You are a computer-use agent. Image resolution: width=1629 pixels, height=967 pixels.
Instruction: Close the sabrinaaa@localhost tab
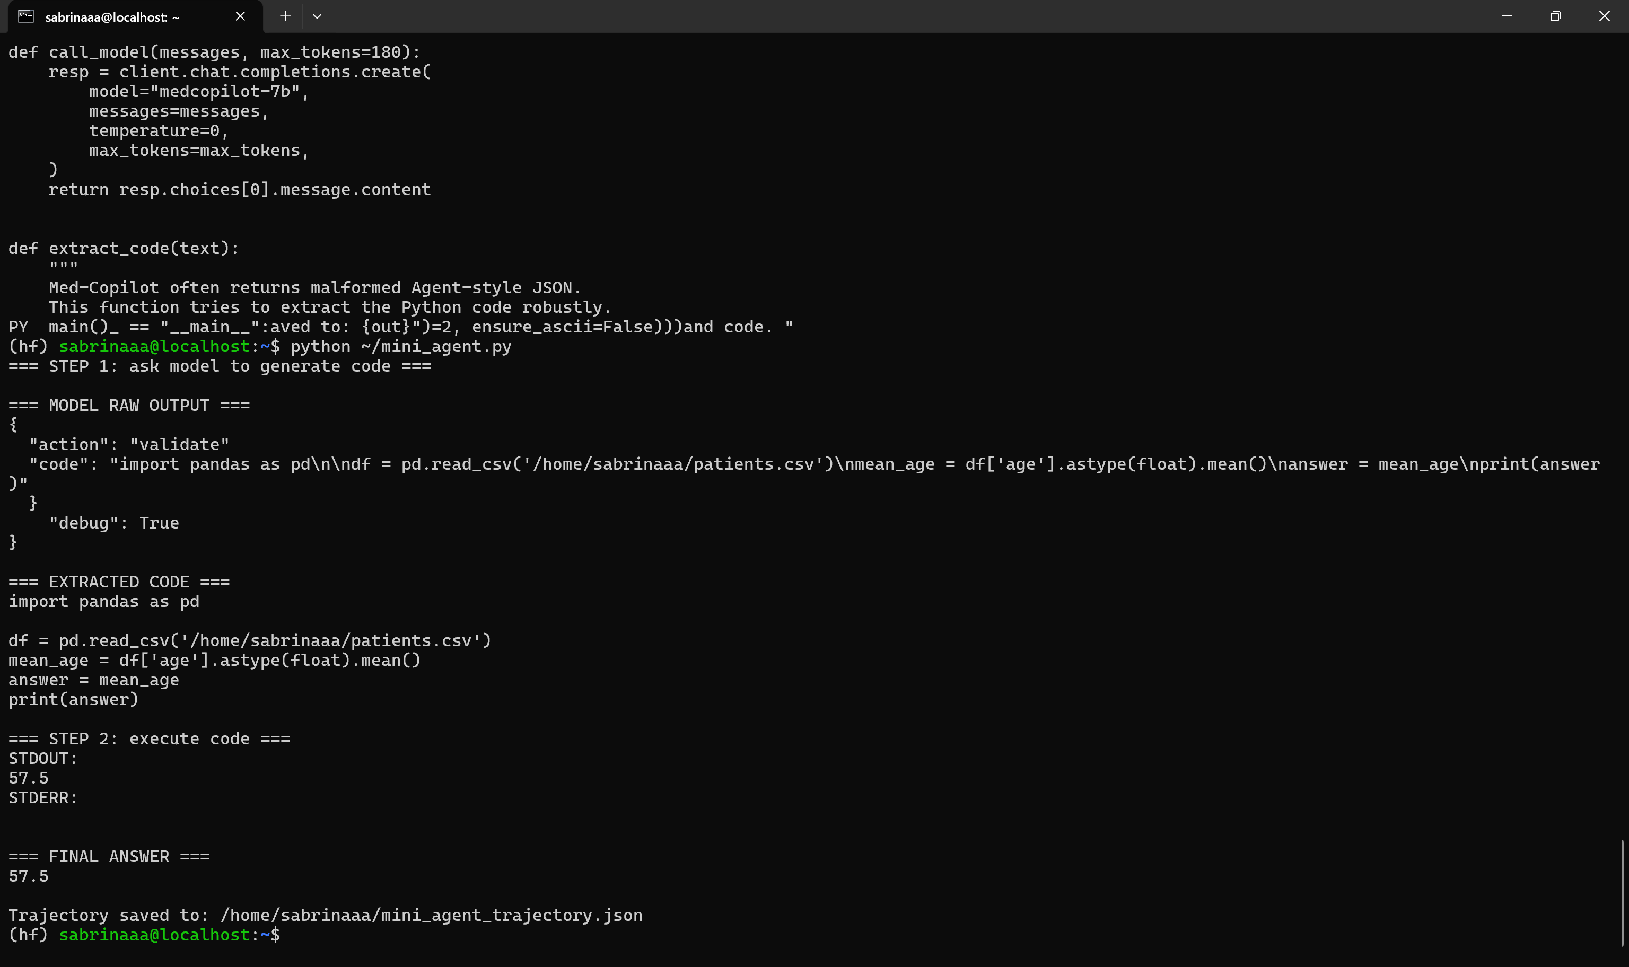[240, 16]
